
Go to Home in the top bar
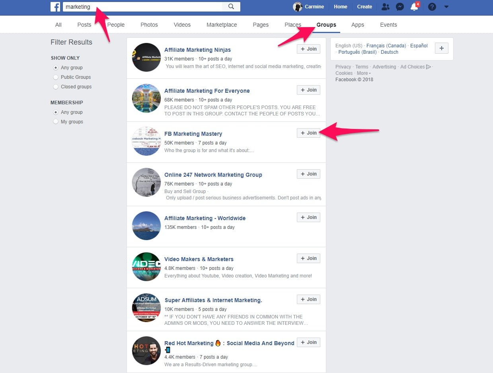click(341, 7)
